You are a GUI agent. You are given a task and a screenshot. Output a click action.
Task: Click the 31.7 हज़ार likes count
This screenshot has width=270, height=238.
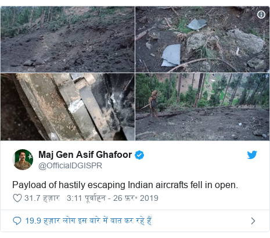(x=42, y=198)
